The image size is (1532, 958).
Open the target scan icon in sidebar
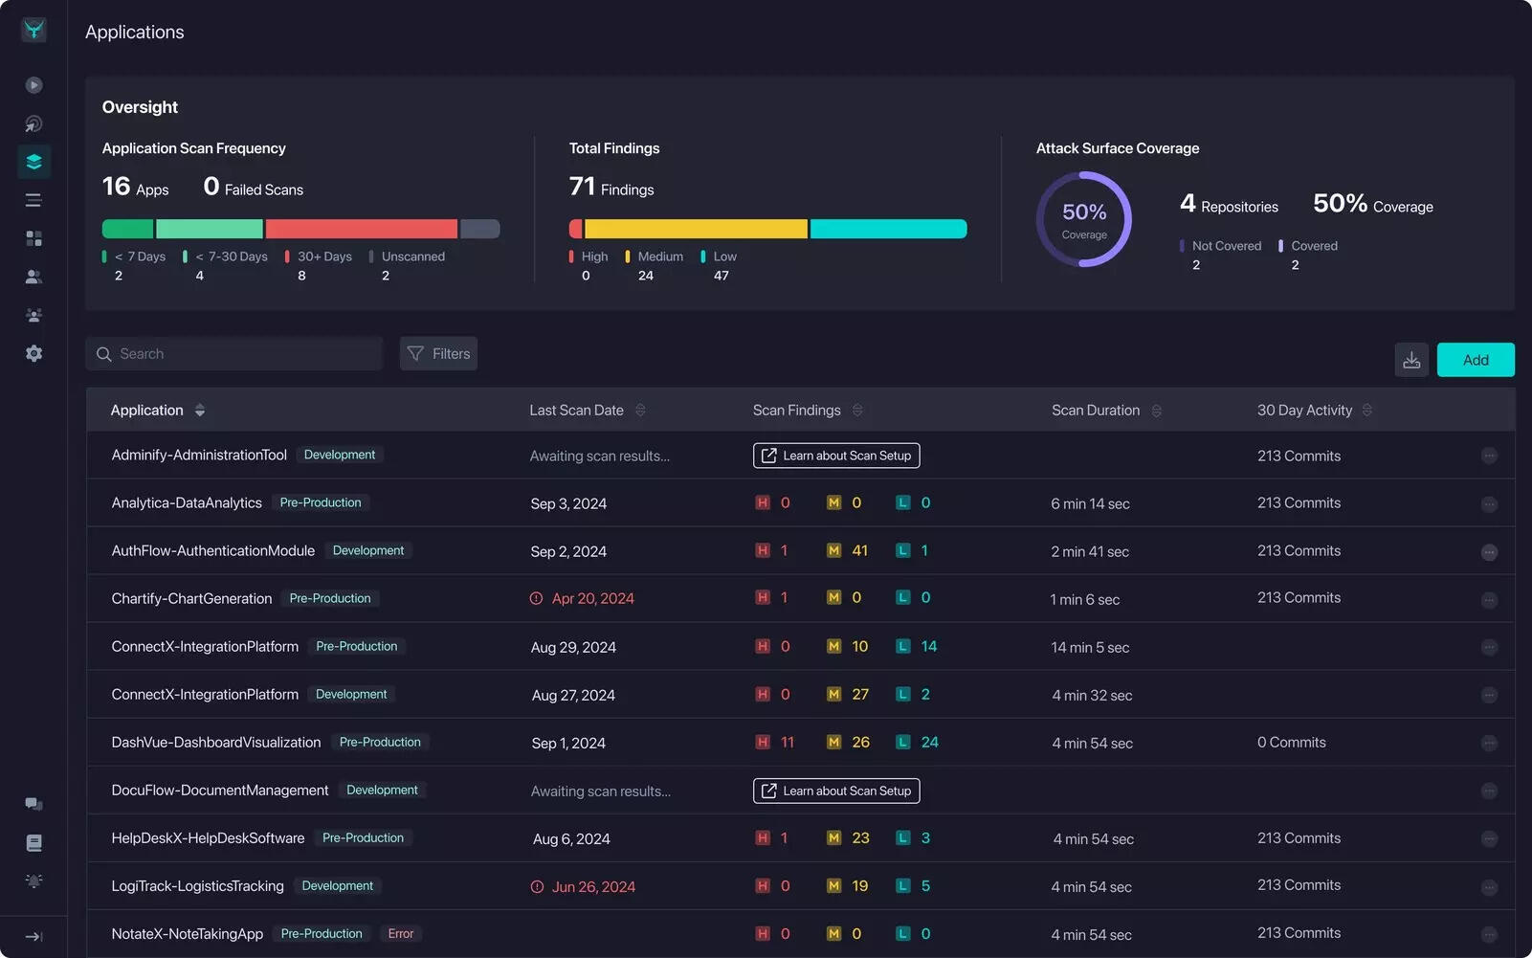pyautogui.click(x=33, y=123)
